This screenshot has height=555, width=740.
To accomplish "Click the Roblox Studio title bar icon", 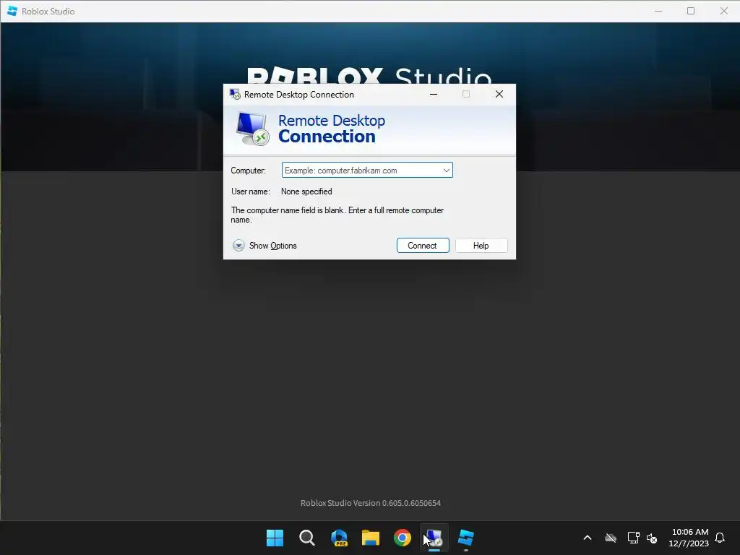I will [12, 11].
